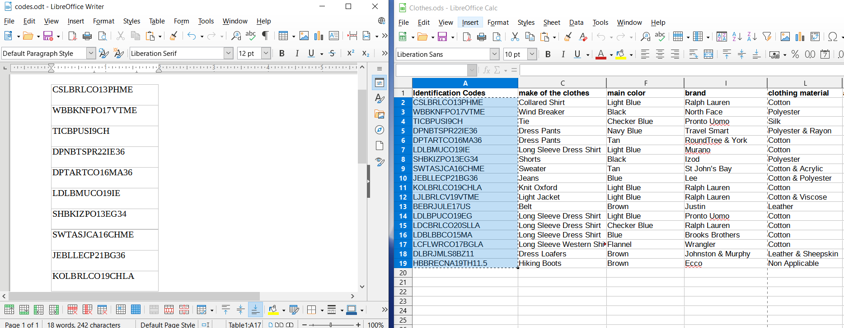Sort descending in the Calc toolbar
844x328 pixels.
pyautogui.click(x=752, y=37)
